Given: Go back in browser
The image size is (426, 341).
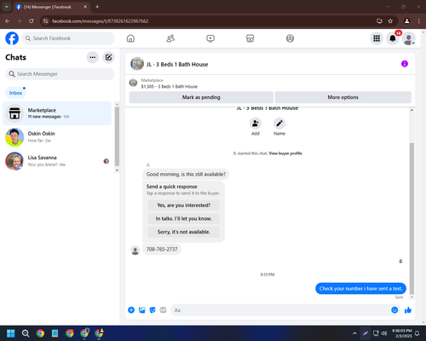Looking at the screenshot, I should (8, 21).
